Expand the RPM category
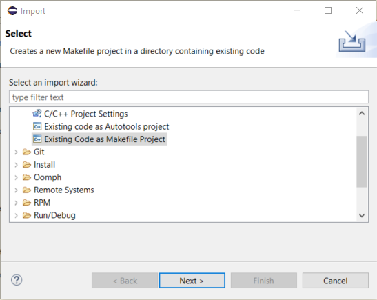The width and height of the screenshot is (377, 300). click(x=16, y=203)
